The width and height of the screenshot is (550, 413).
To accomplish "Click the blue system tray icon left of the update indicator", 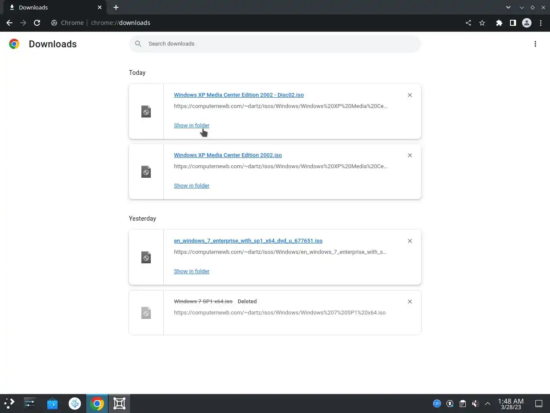I will pos(437,404).
